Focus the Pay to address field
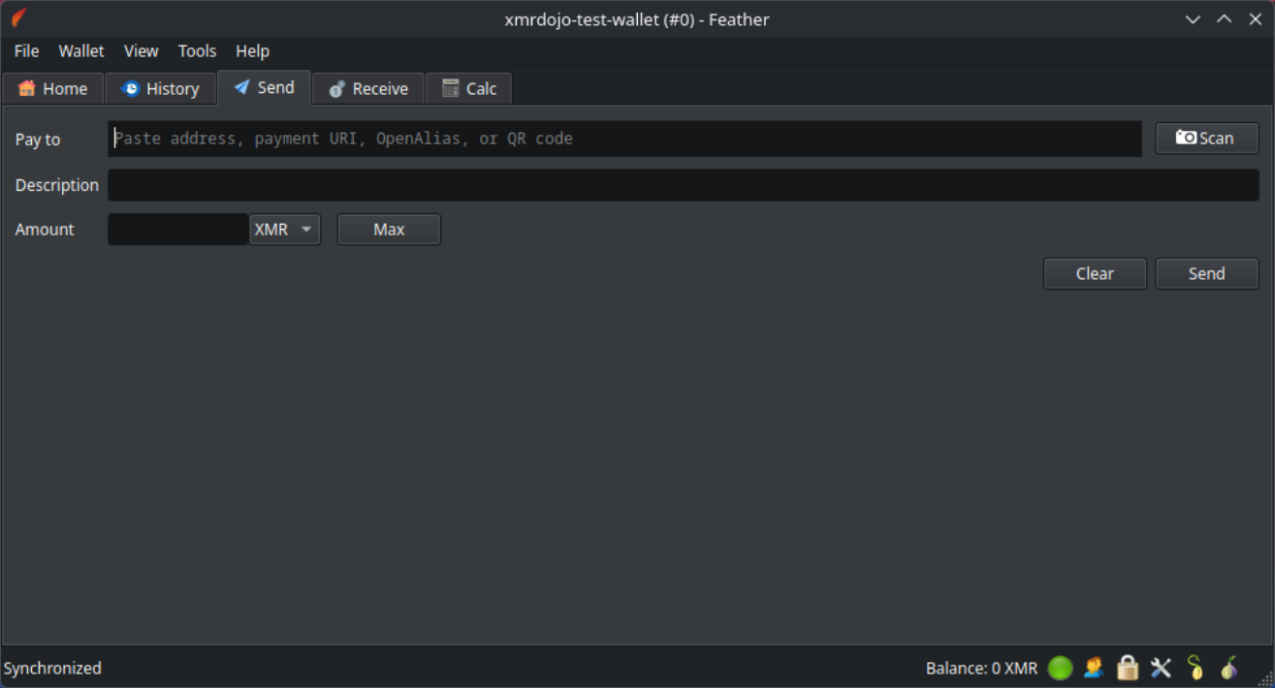Image resolution: width=1275 pixels, height=688 pixels. (624, 139)
